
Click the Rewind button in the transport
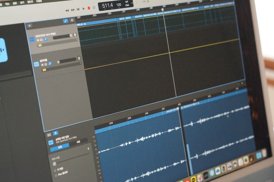(x=67, y=11)
